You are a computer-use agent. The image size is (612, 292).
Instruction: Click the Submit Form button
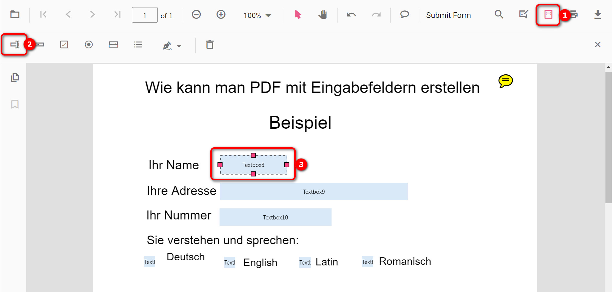click(x=448, y=15)
